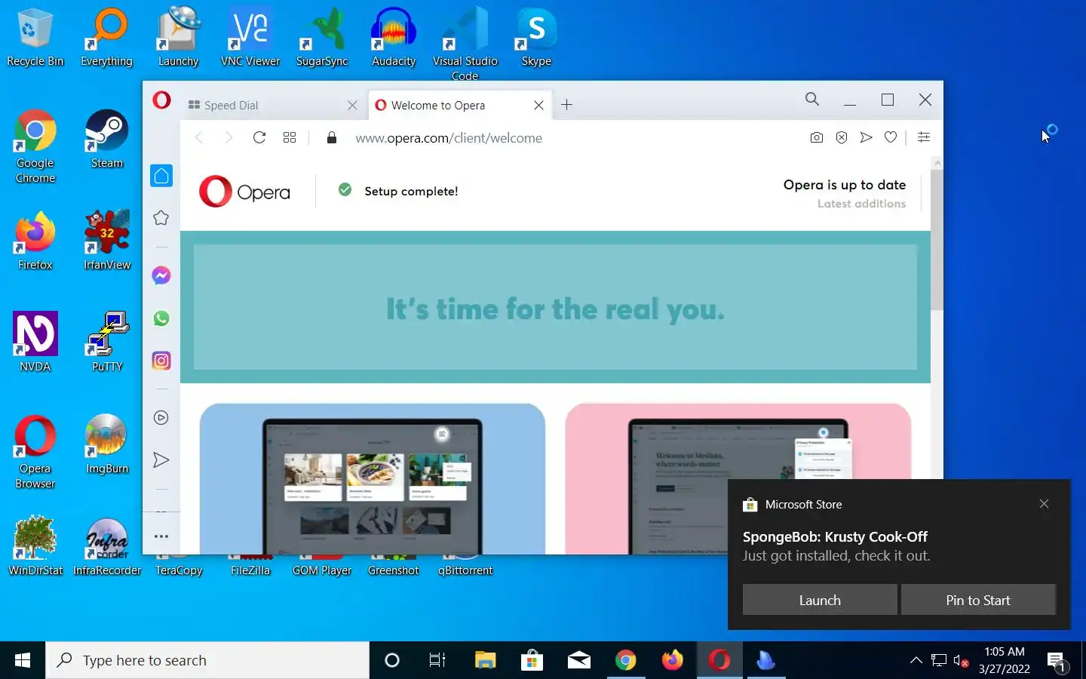
Task: Close the Welcome to Opera tab
Action: point(538,106)
